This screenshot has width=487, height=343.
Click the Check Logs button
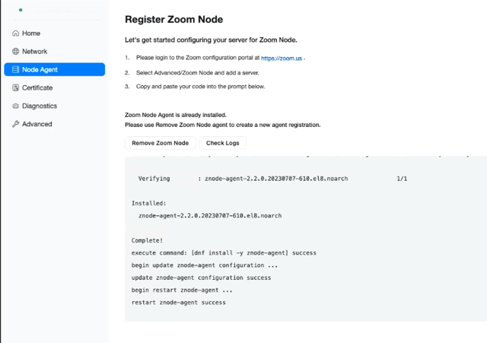tap(223, 143)
